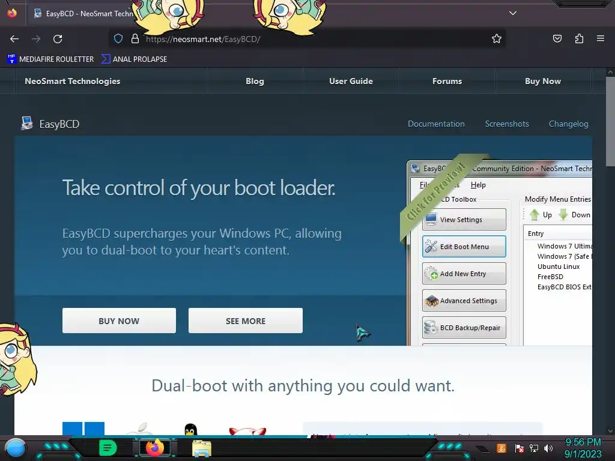The width and height of the screenshot is (615, 461).
Task: Reload the current page
Action: pos(58,39)
